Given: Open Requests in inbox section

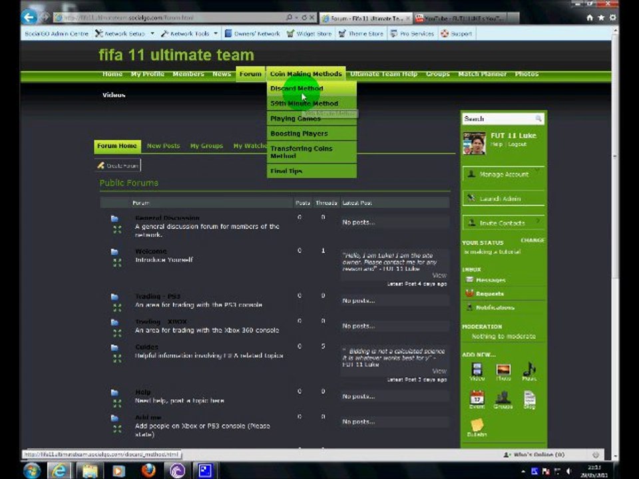Looking at the screenshot, I should [x=490, y=293].
